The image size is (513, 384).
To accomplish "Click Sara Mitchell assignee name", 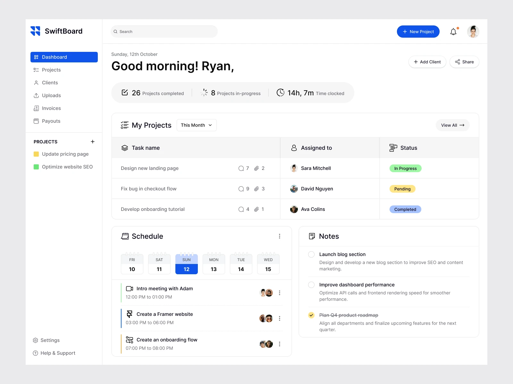I will (316, 168).
